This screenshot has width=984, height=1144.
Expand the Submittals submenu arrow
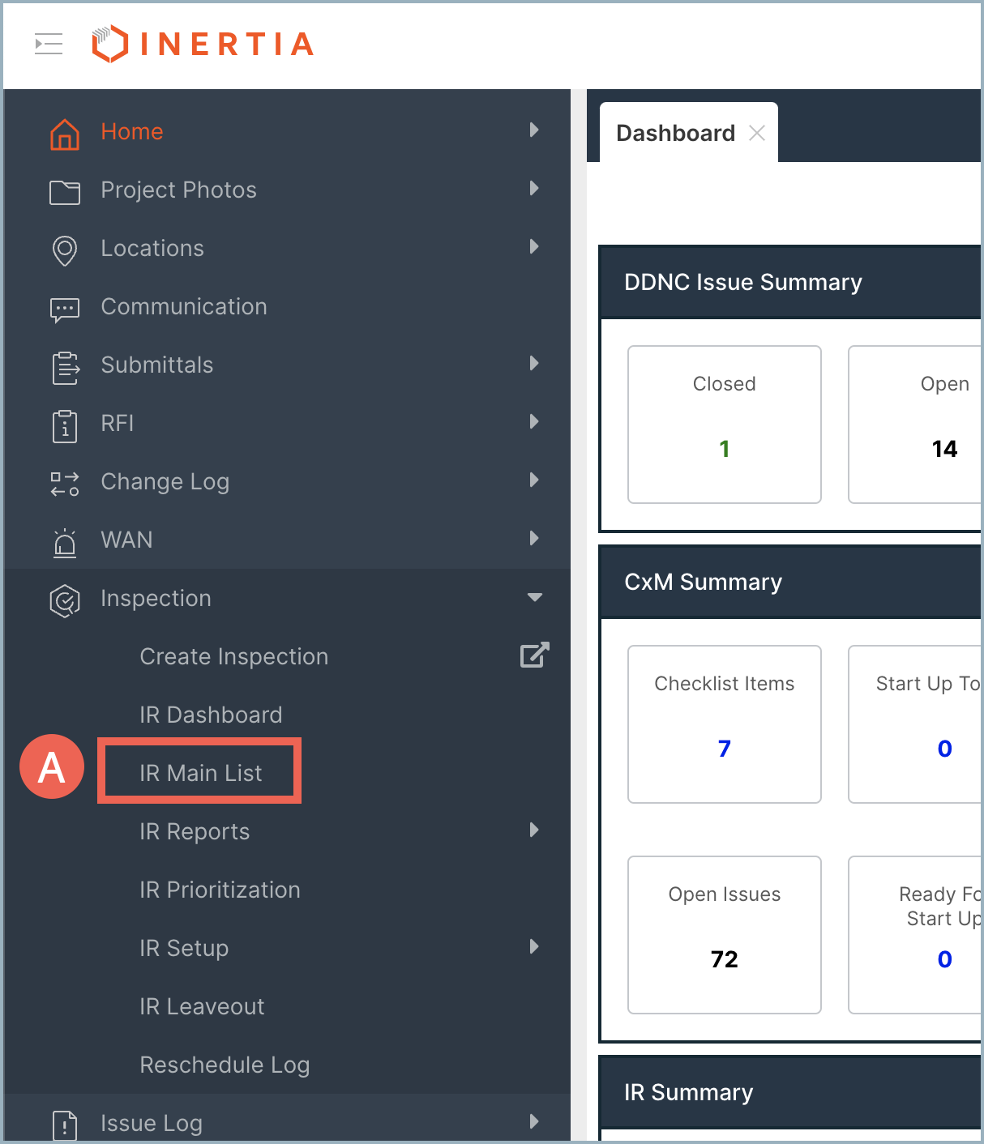(x=534, y=363)
